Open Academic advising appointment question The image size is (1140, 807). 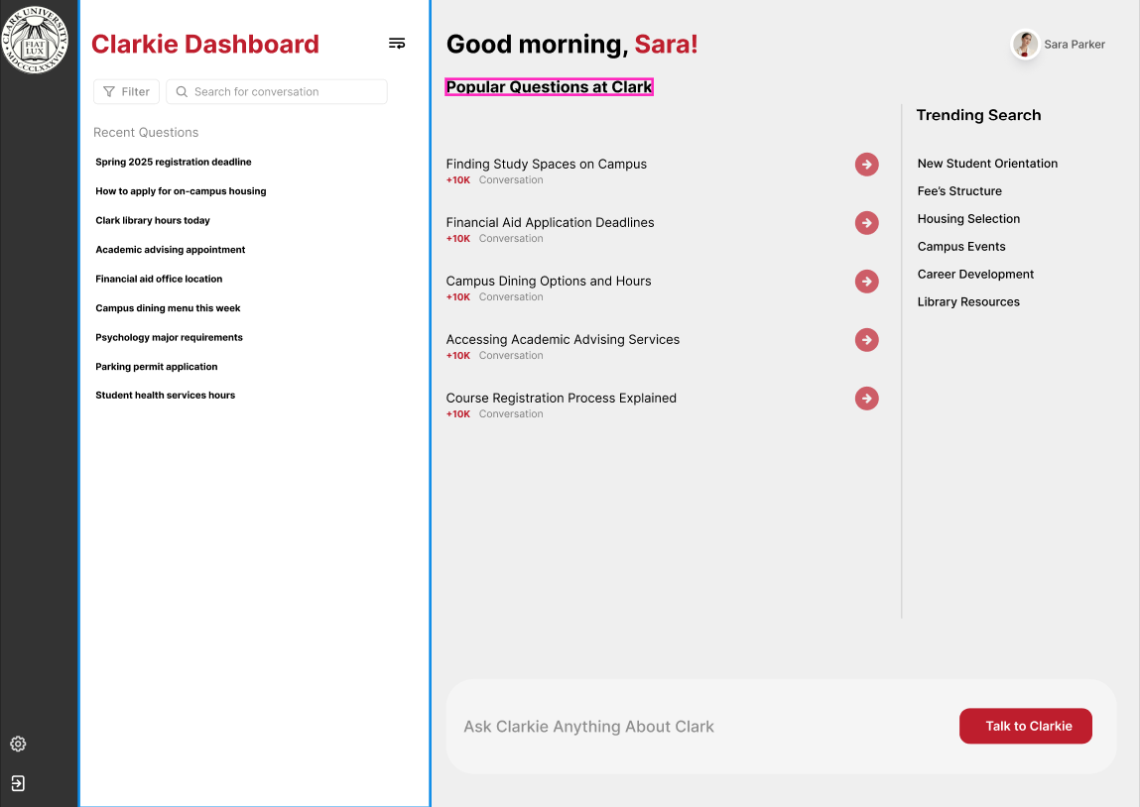tap(170, 249)
